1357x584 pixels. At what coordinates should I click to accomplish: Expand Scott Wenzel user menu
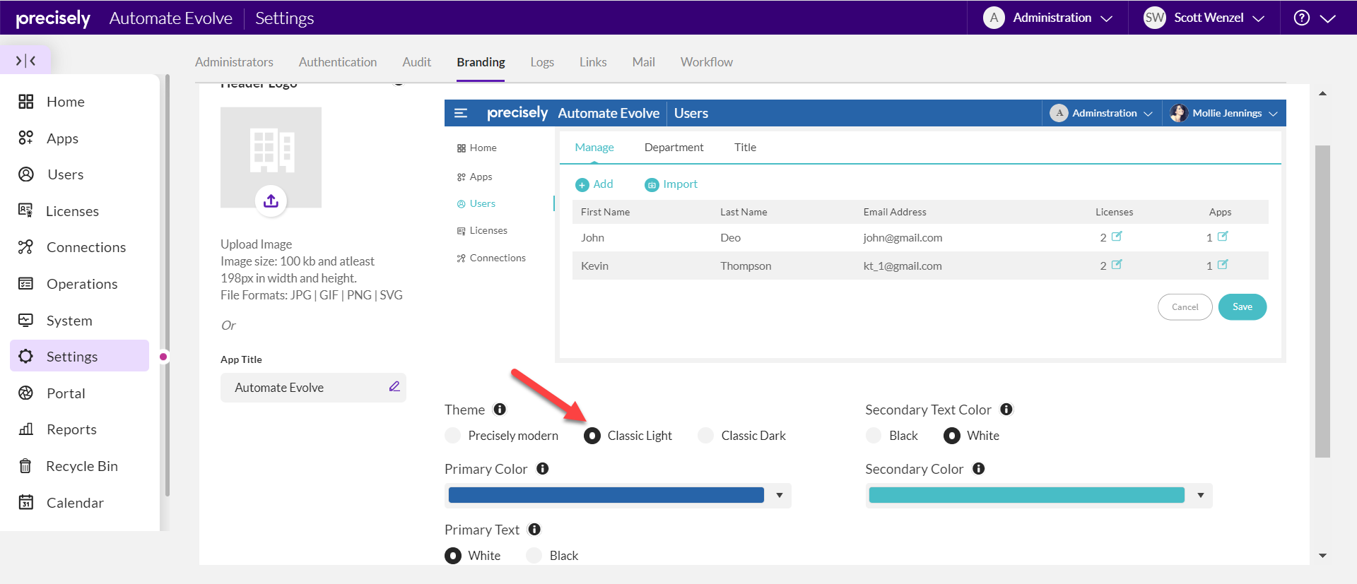[x=1204, y=18]
